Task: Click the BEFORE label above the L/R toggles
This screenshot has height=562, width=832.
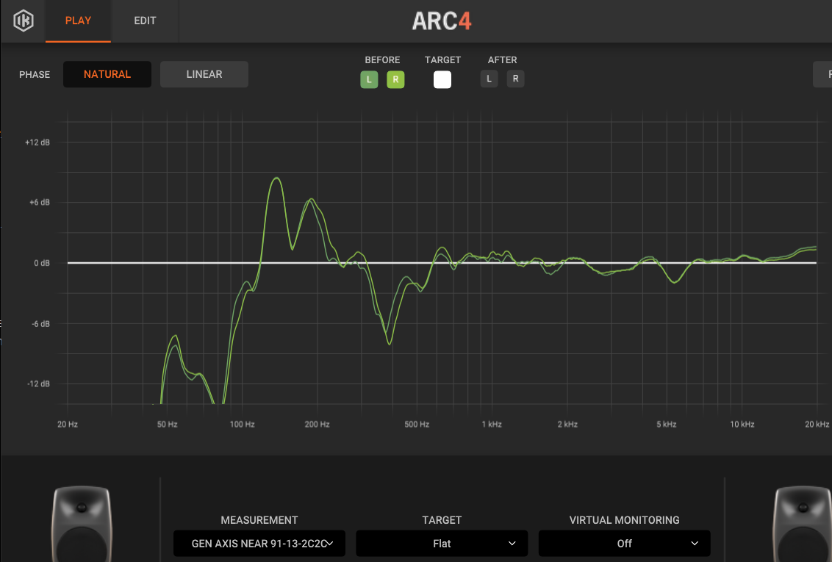Action: click(382, 60)
